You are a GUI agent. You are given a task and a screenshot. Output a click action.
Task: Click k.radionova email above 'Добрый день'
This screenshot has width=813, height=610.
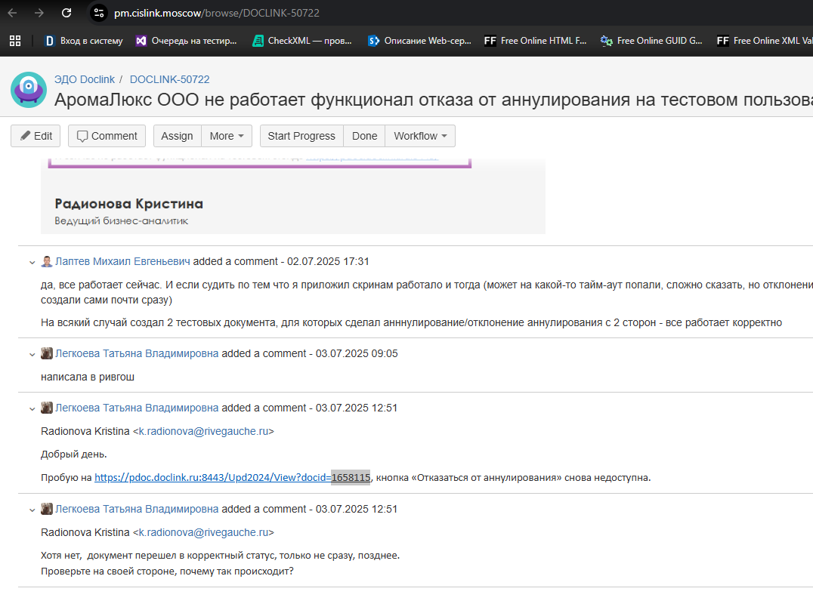[204, 431]
